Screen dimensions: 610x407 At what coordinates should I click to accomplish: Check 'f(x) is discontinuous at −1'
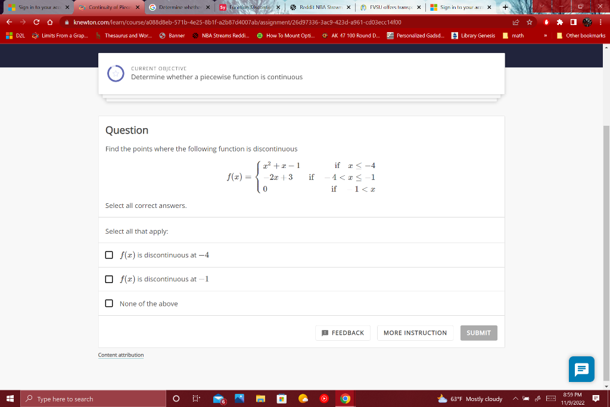[x=109, y=279]
